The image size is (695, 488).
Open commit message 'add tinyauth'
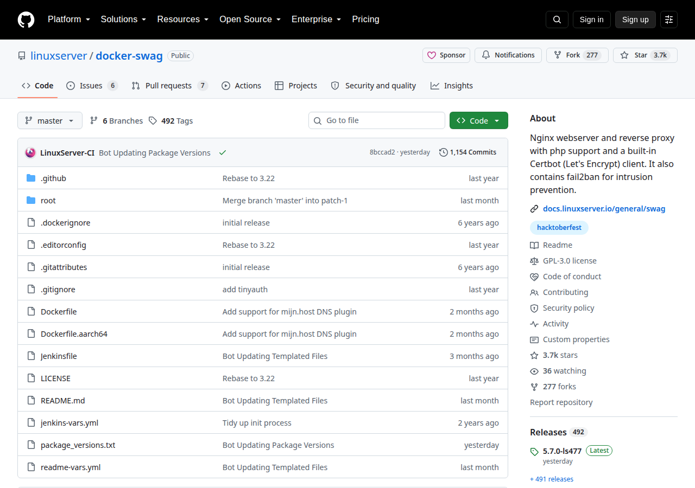pos(245,290)
